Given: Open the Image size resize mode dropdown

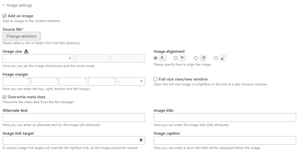Looking at the screenshot, I should [38, 58].
